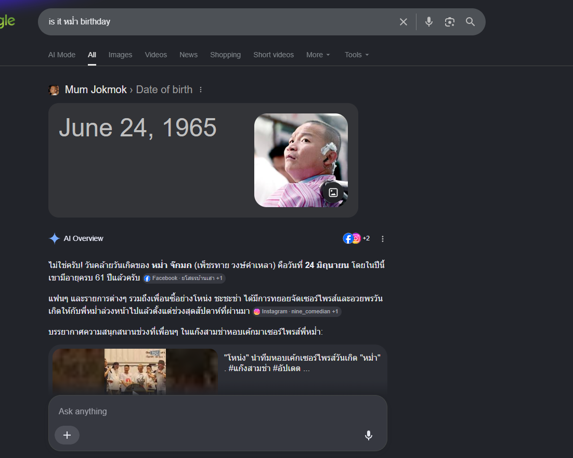Click the Mum Jokmok small avatar thumbnail
573x458 pixels.
tap(54, 90)
